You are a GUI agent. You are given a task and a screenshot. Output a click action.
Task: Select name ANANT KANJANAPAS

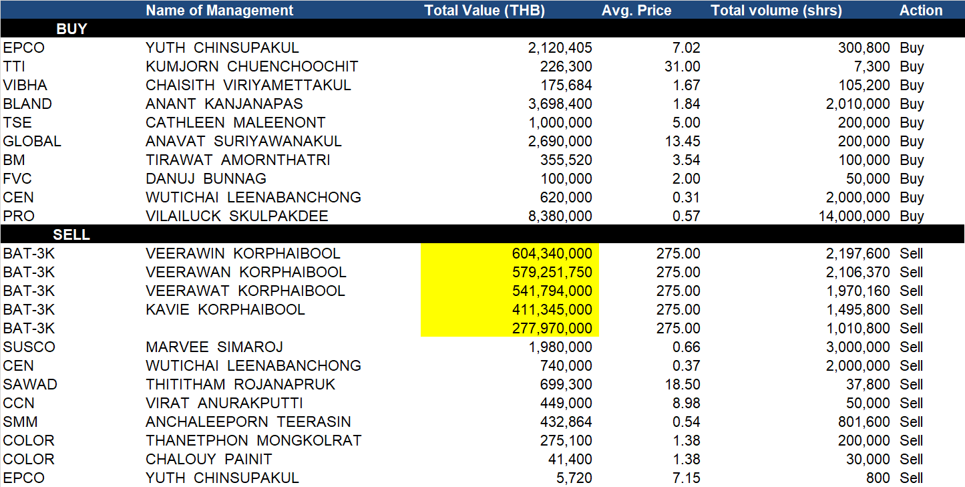point(224,104)
